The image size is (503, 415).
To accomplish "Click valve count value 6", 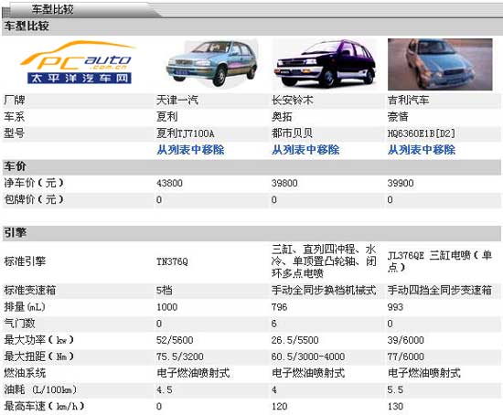I will (274, 324).
